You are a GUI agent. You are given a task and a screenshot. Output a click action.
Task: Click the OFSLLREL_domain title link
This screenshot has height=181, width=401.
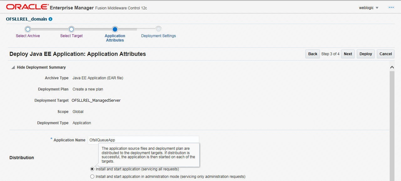click(26, 19)
